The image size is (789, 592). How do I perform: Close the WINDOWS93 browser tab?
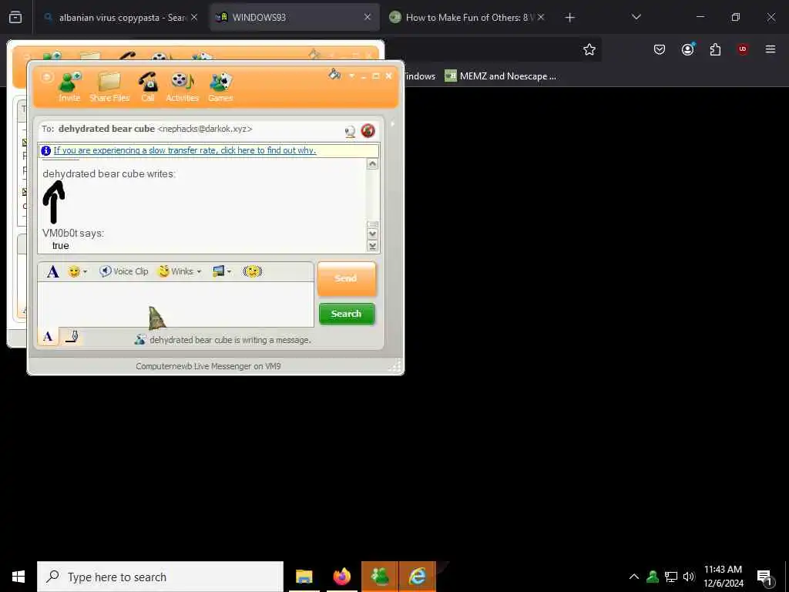[368, 17]
